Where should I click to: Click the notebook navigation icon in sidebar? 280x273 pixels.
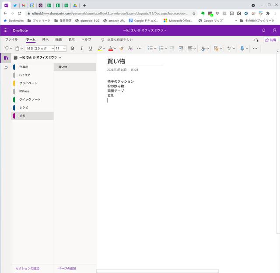pyautogui.click(x=6, y=58)
